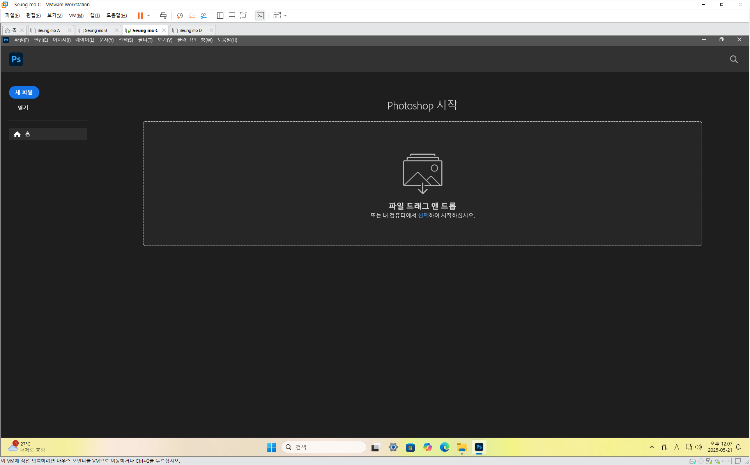Click the send Ctrl+Alt+Del icon
Viewport: 750px width, 465px height.
[x=163, y=16]
